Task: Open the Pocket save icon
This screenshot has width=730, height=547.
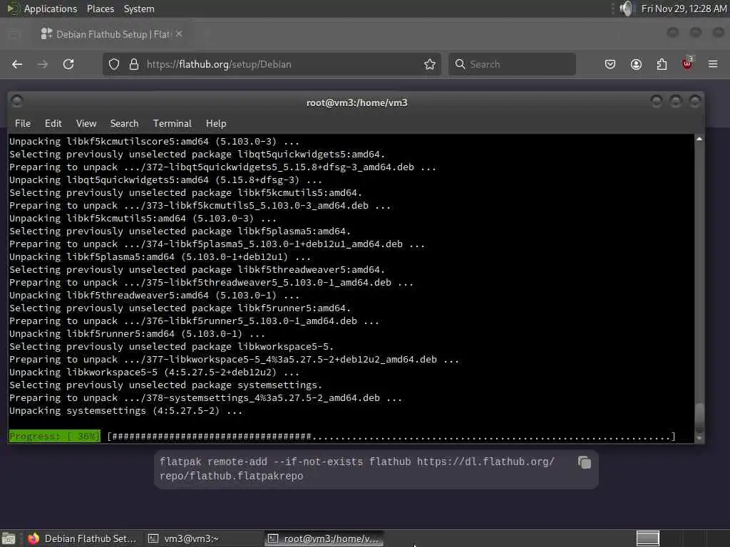Action: point(610,64)
